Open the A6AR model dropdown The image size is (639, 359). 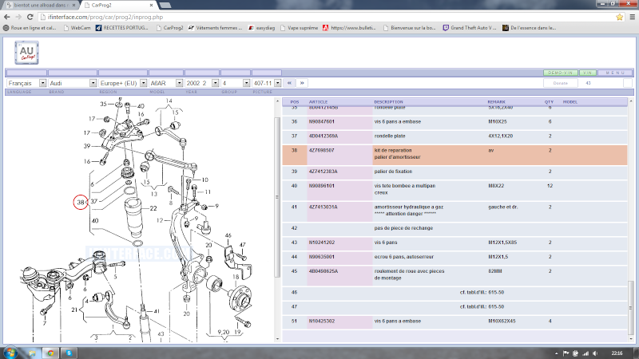(167, 83)
